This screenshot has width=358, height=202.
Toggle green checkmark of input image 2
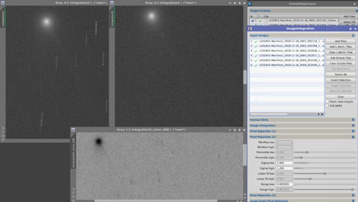(x=256, y=46)
